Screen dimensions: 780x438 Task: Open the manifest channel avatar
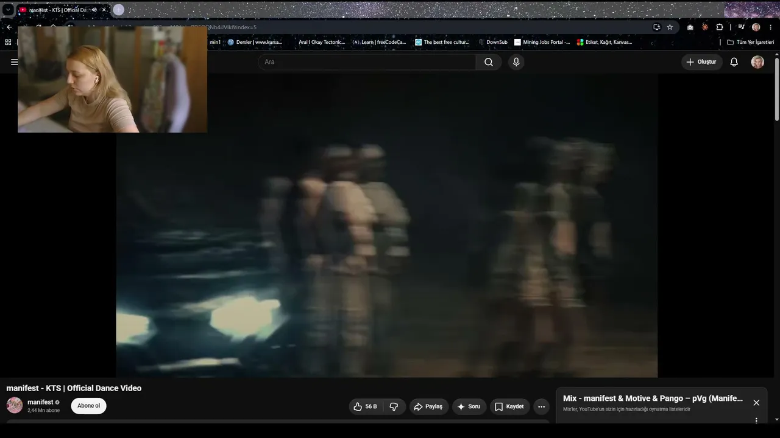(x=15, y=405)
